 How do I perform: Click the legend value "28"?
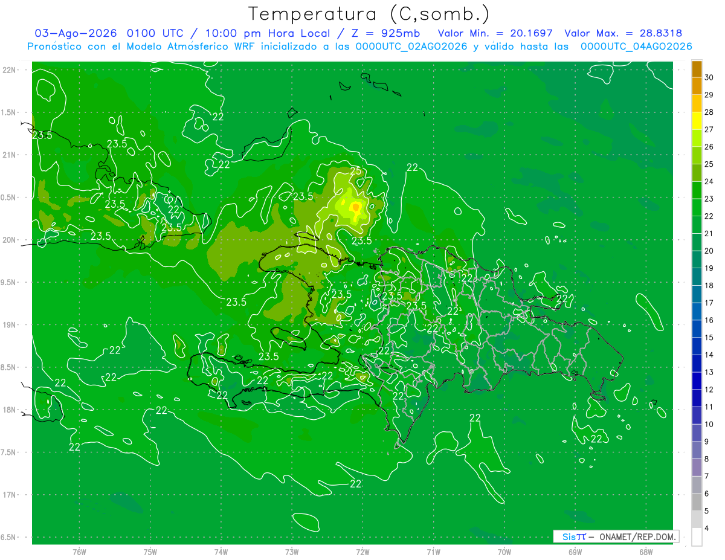(709, 112)
